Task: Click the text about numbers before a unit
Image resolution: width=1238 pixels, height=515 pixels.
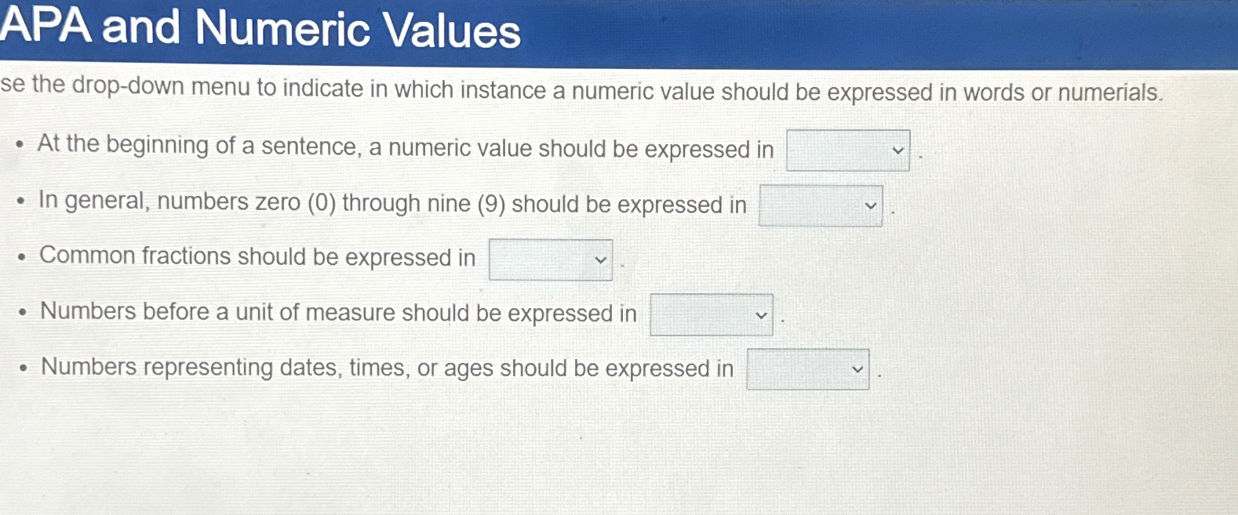Action: tap(337, 312)
